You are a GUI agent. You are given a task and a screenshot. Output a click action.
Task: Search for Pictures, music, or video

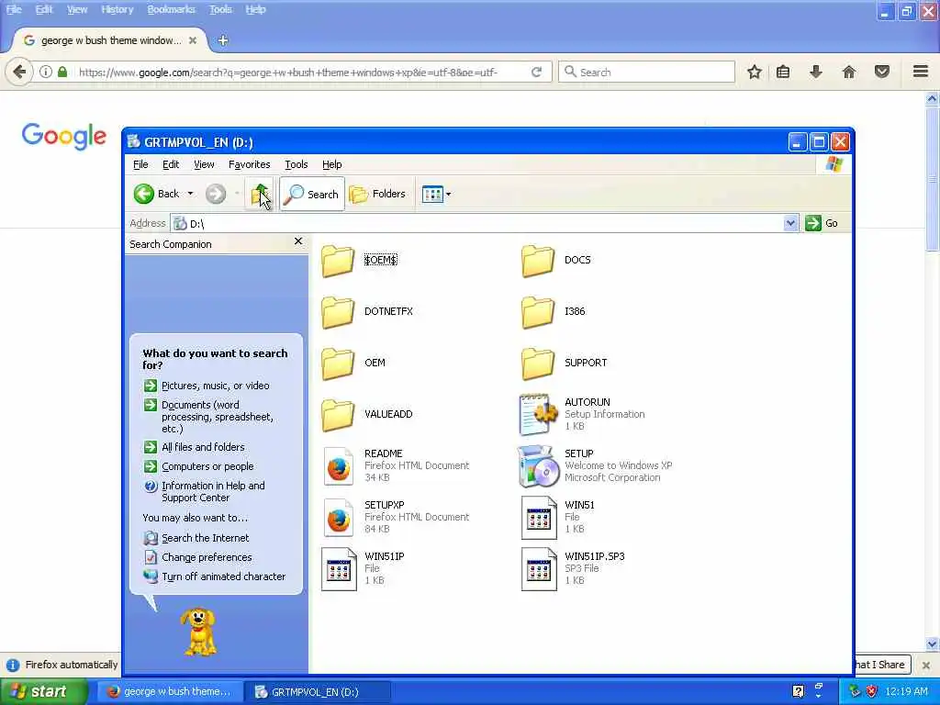215,386
